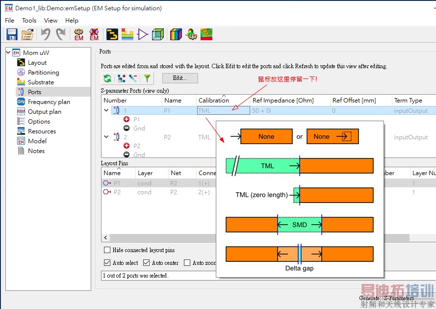Click the Undo arrow icon
This screenshot has width=436, height=309.
click(x=46, y=34)
